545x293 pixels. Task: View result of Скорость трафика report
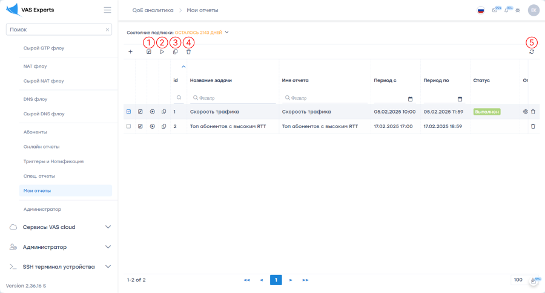[x=525, y=112]
